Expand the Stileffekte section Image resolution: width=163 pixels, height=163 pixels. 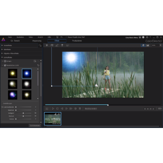[x=2, y=49]
